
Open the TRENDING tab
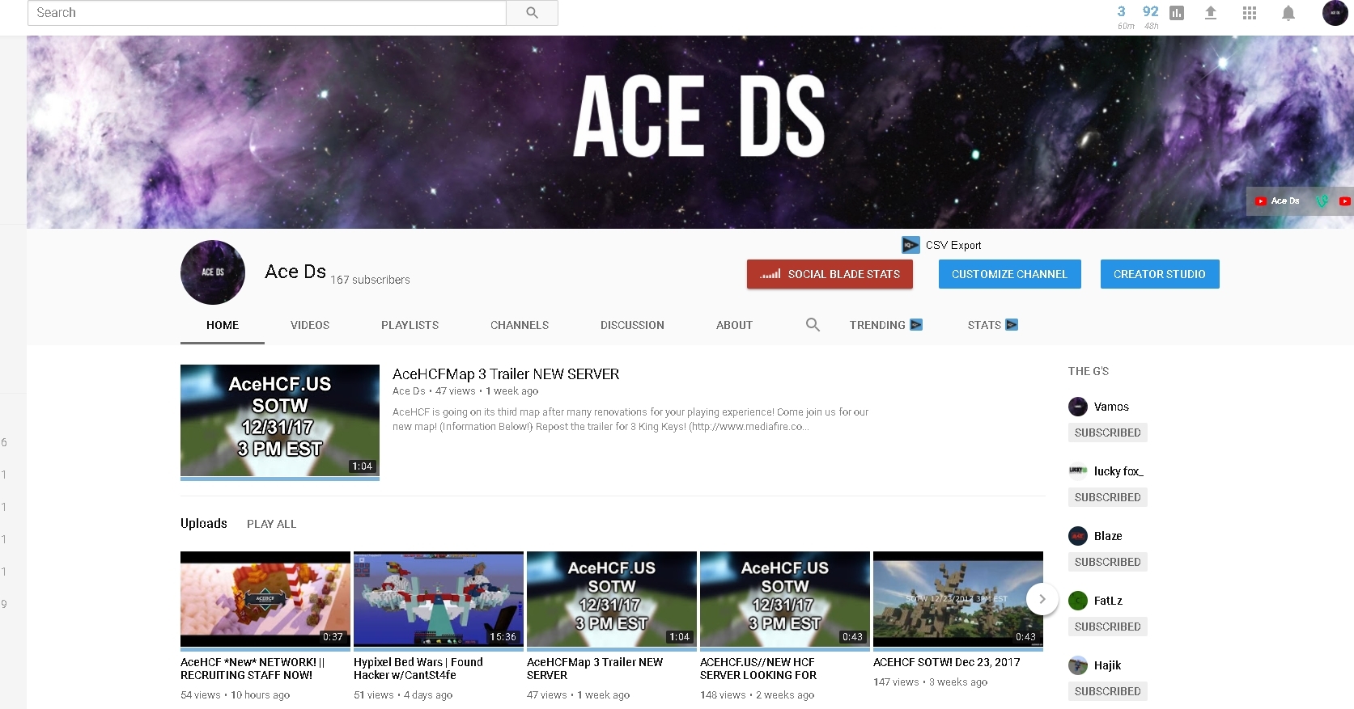point(885,325)
